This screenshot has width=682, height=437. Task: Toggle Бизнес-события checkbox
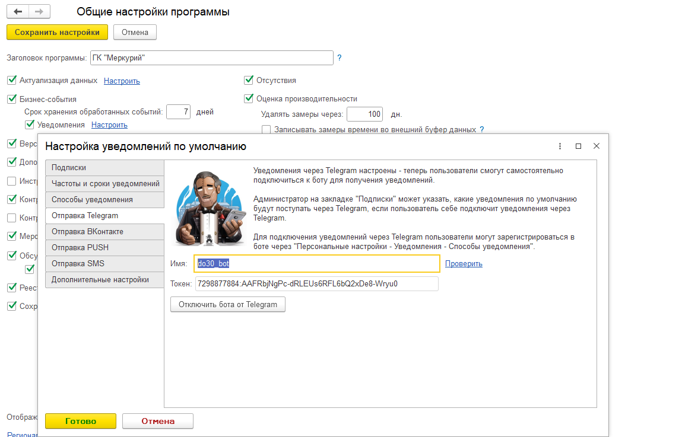(12, 99)
